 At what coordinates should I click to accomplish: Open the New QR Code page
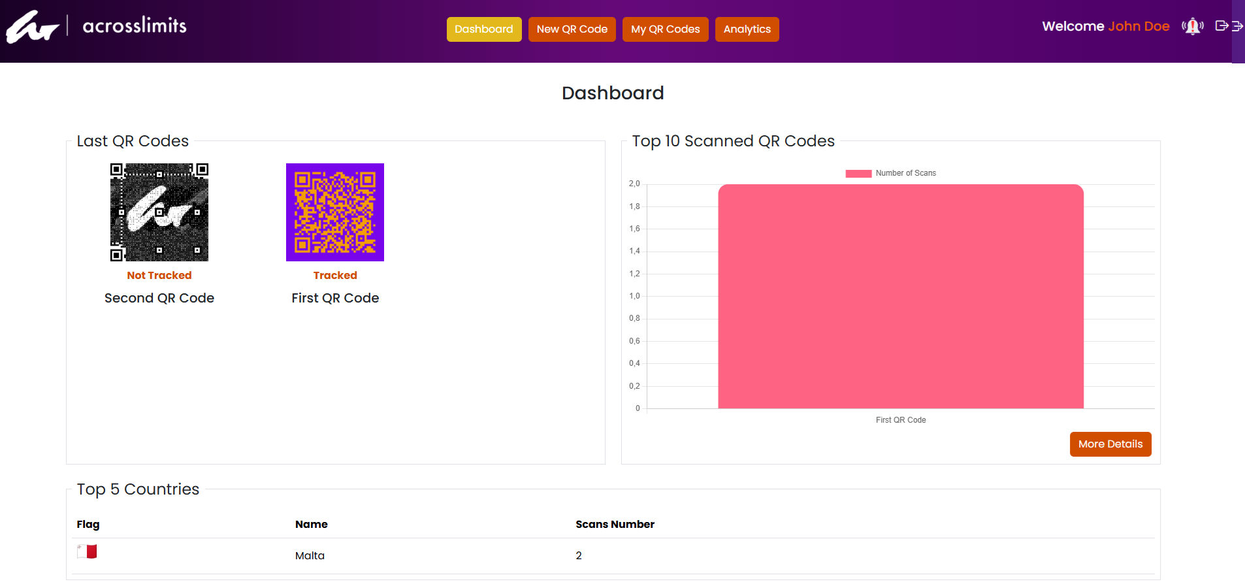(572, 29)
